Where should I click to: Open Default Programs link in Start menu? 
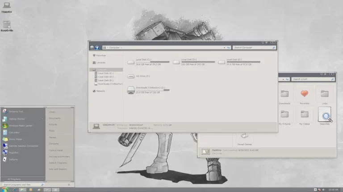pyautogui.click(x=58, y=163)
